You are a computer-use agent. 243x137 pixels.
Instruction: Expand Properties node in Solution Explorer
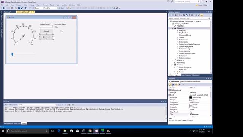[x=172, y=26]
